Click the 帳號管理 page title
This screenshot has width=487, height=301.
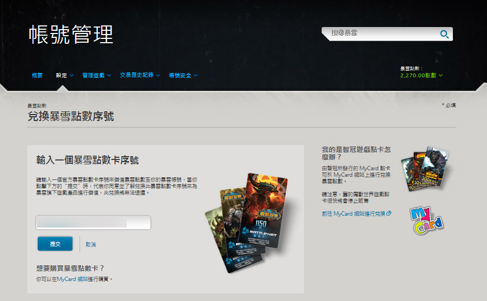click(x=71, y=35)
